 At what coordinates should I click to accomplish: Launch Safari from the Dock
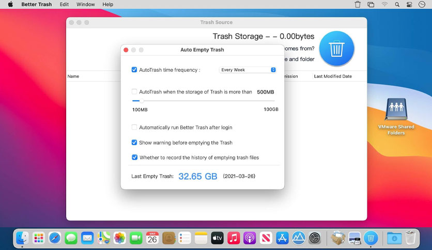point(55,238)
